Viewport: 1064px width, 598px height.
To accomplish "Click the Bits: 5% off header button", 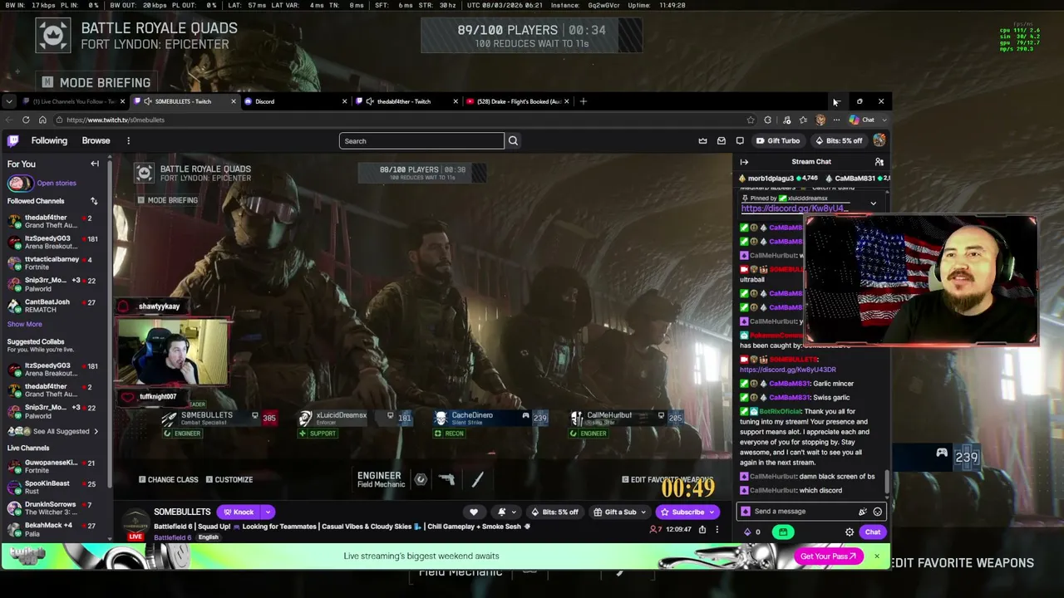I will 838,141.
